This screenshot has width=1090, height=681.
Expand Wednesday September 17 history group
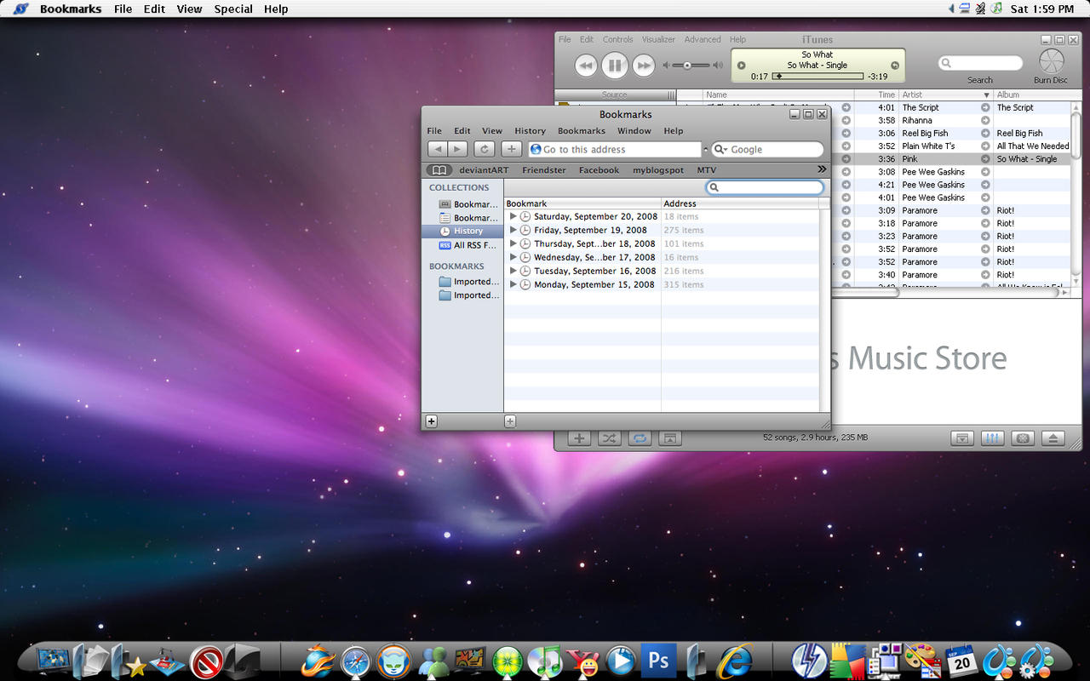(x=513, y=257)
